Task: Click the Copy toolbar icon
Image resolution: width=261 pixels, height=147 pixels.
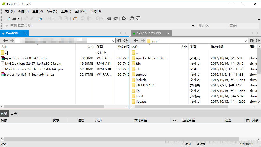Action: [x=83, y=18]
